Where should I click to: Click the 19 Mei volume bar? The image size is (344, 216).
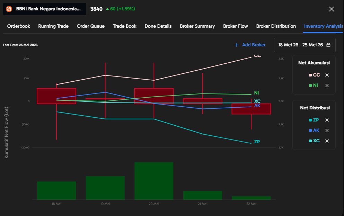pos(105,188)
